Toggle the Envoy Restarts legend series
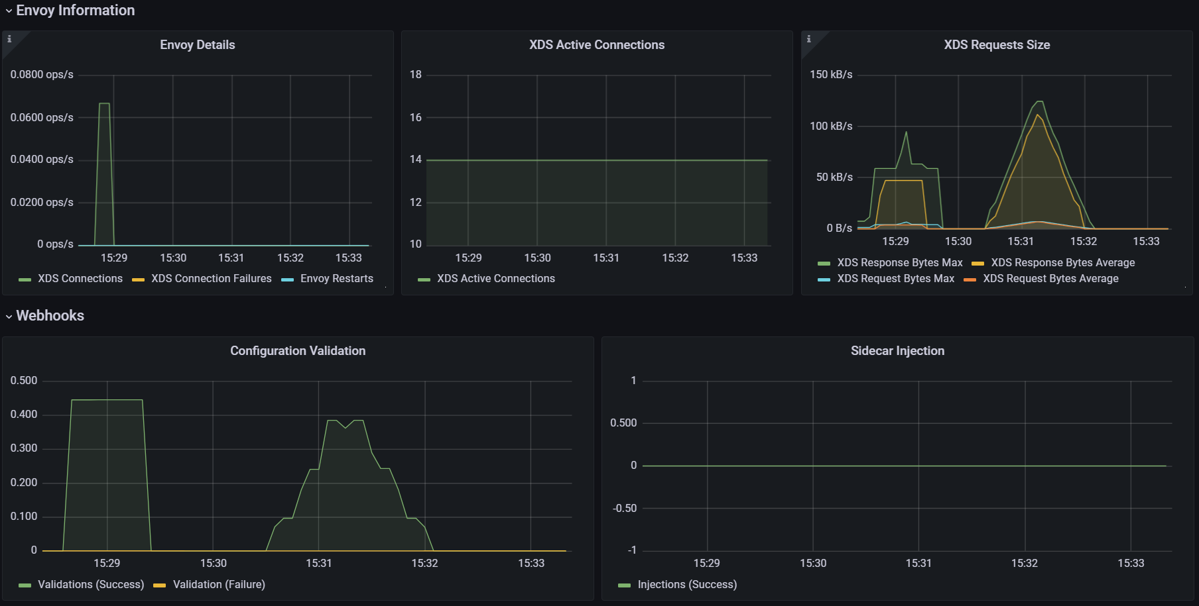1199x606 pixels. click(337, 279)
